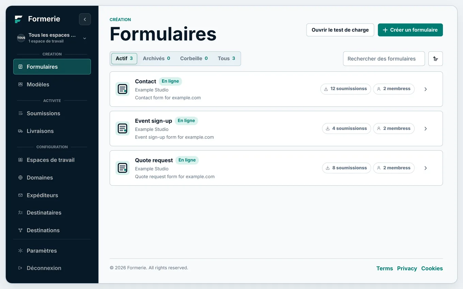The width and height of the screenshot is (463, 289).
Task: Click the Destinations nodes icon
Action: pos(20,230)
